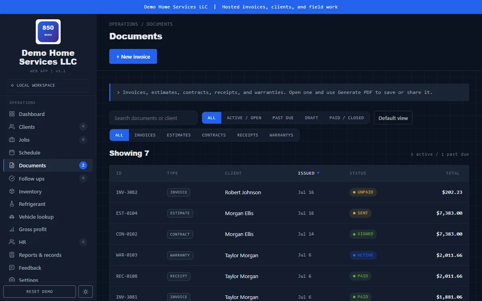
Task: Open the Local Workspace selector
Action: 48,85
